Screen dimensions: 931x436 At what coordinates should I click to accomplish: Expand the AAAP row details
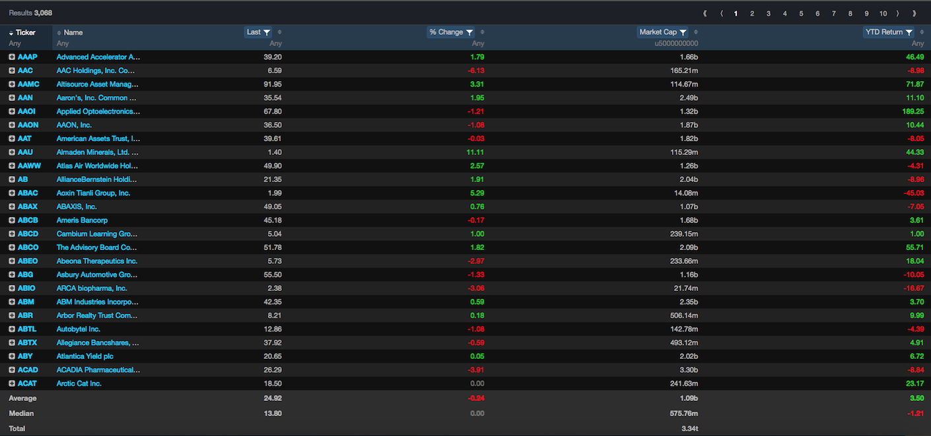pyautogui.click(x=12, y=57)
